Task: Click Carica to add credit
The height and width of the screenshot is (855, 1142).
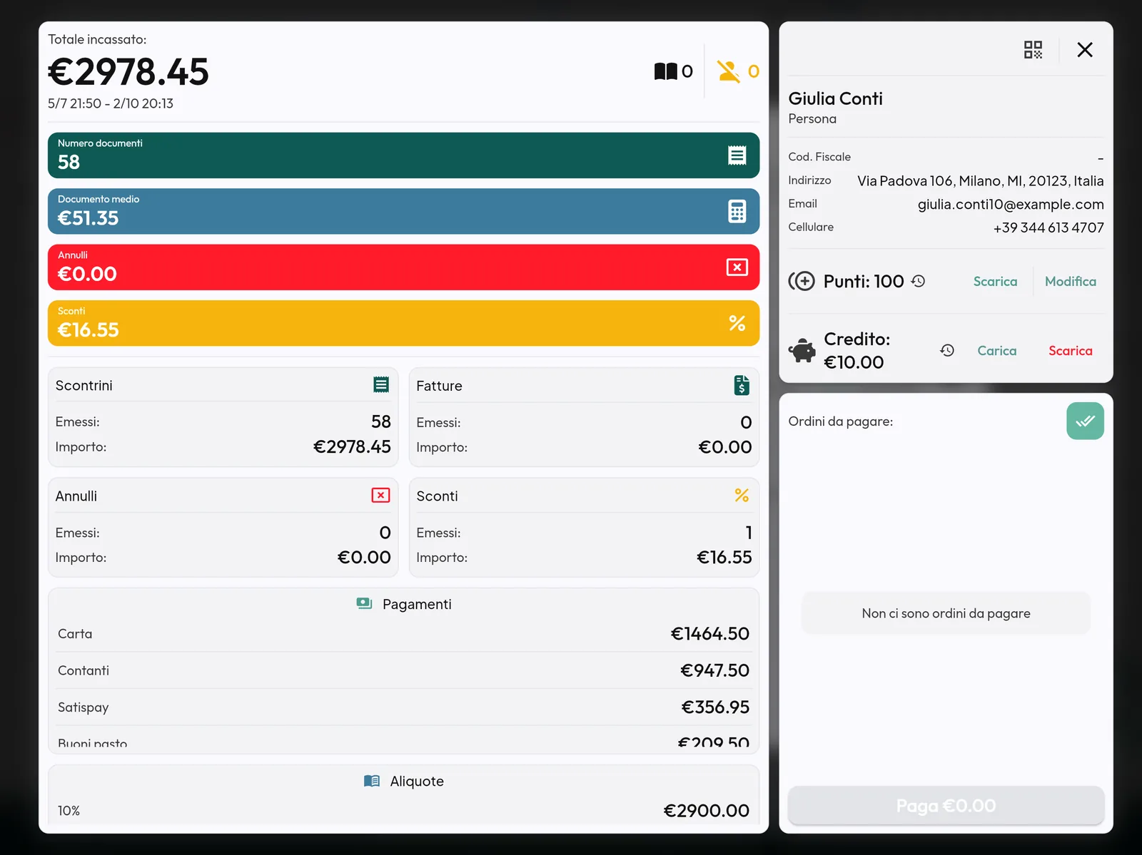Action: click(997, 350)
